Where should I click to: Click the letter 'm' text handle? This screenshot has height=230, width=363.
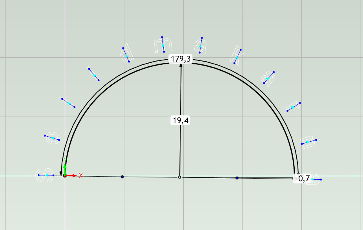click(163, 44)
